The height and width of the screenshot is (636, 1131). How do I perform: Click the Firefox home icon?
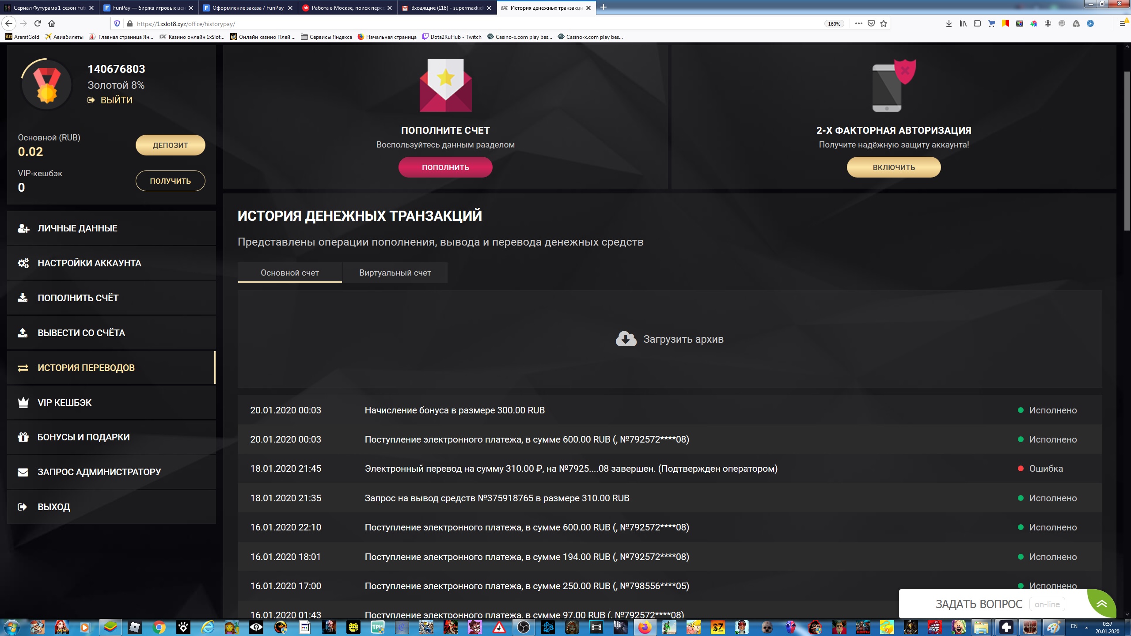tap(52, 23)
